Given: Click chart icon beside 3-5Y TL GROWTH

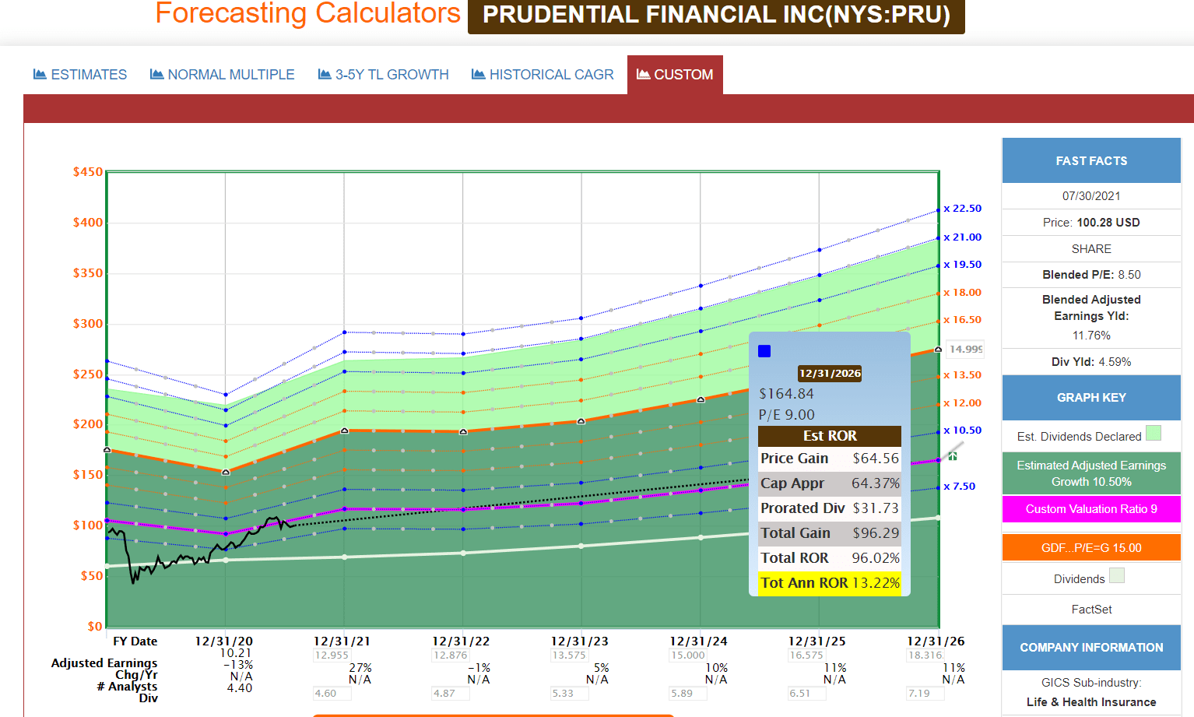Looking at the screenshot, I should tap(325, 75).
